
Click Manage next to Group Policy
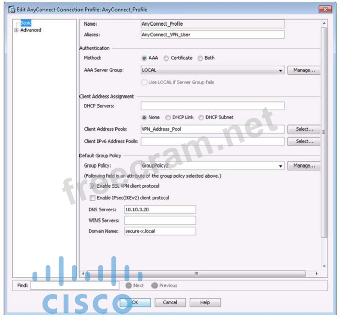[x=304, y=166]
